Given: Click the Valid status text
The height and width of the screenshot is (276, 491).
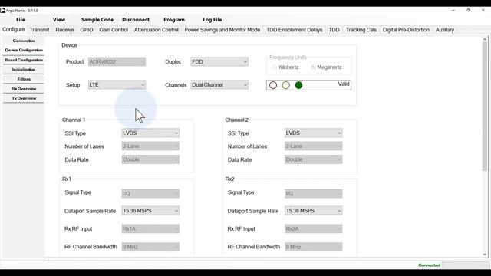Looking at the screenshot, I should [344, 84].
